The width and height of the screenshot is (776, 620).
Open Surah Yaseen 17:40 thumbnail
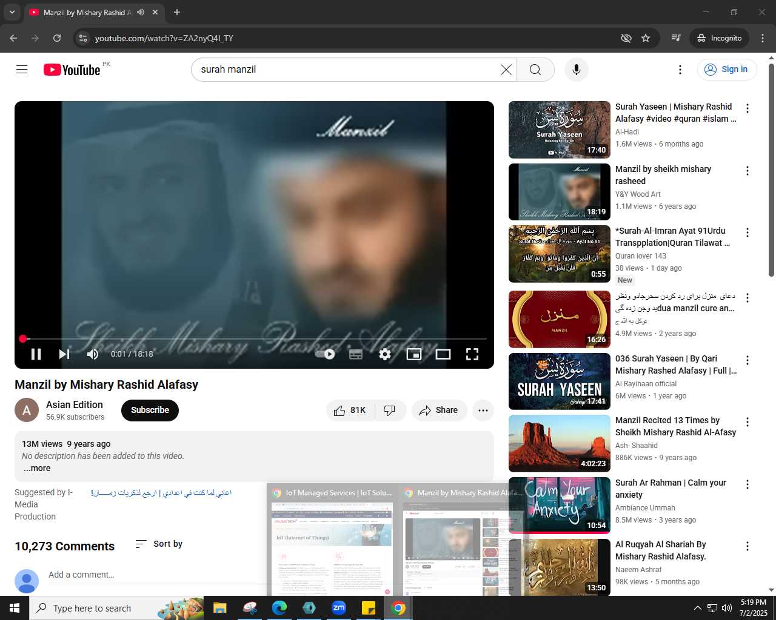coord(560,130)
